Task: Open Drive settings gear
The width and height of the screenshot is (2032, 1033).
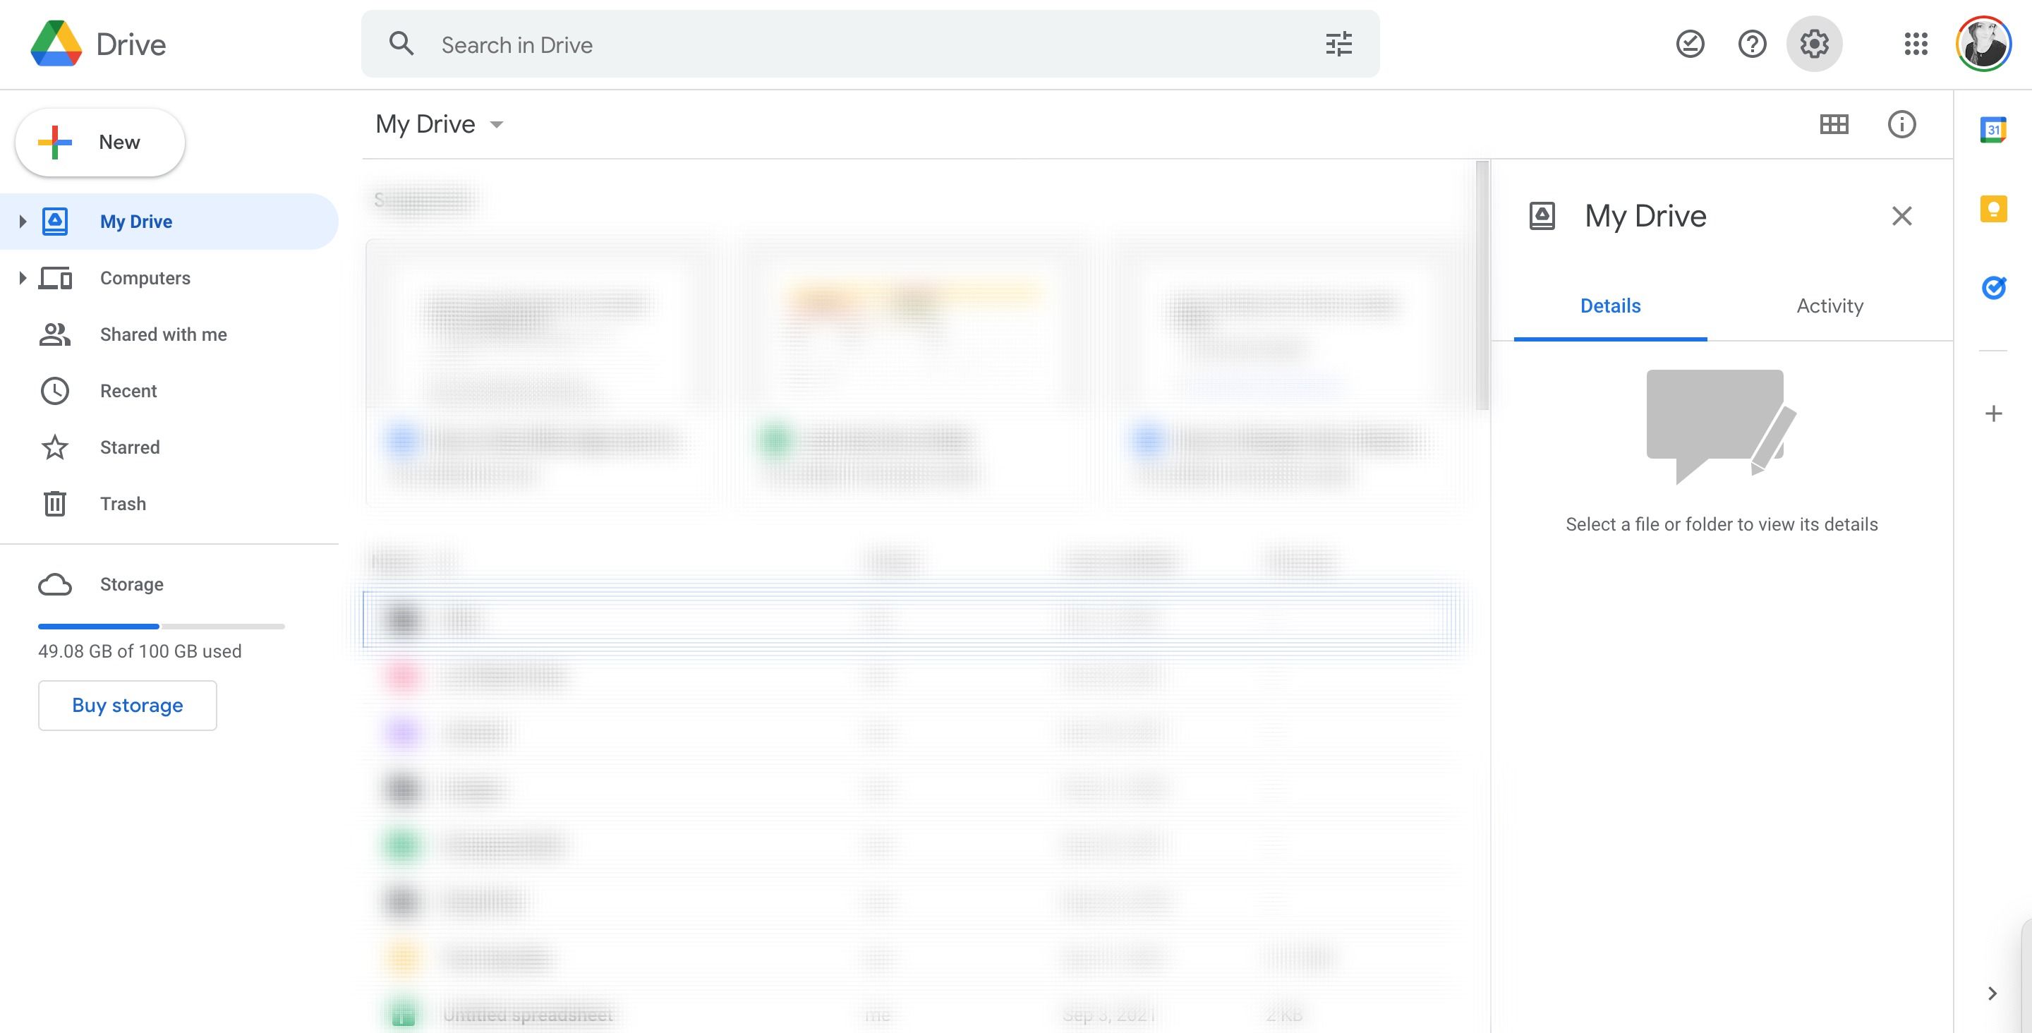Action: [x=1815, y=44]
